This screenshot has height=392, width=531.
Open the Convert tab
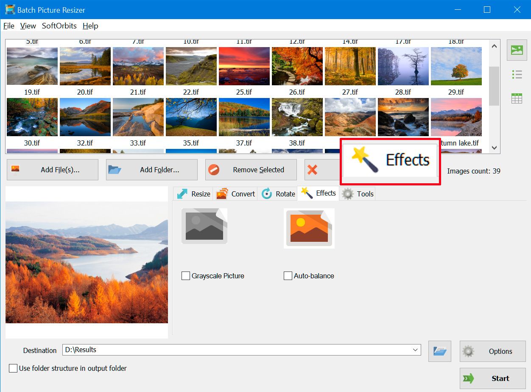(236, 194)
